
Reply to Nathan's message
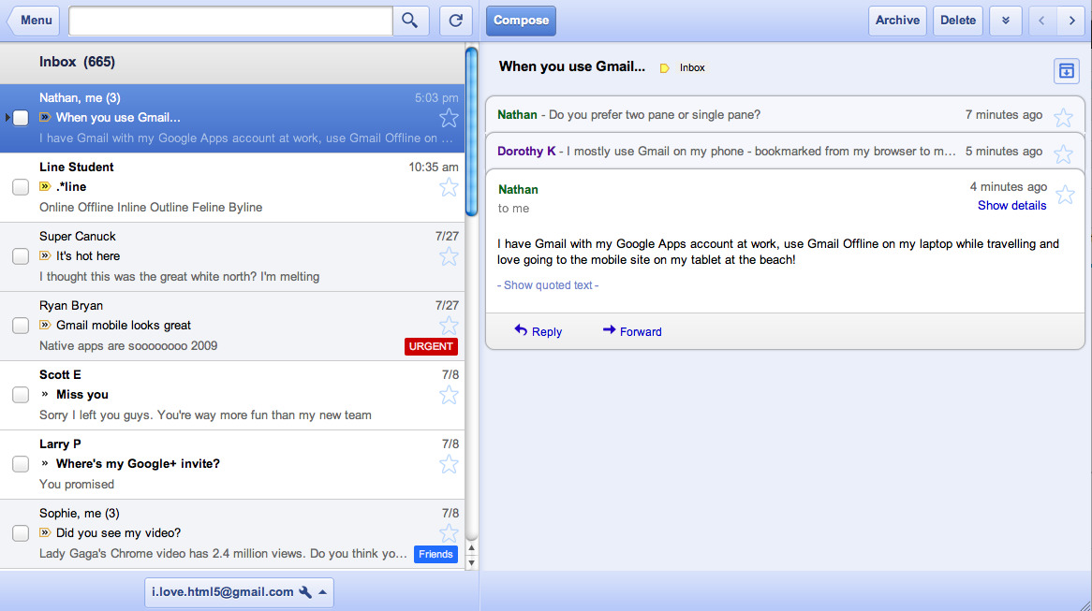tap(538, 330)
